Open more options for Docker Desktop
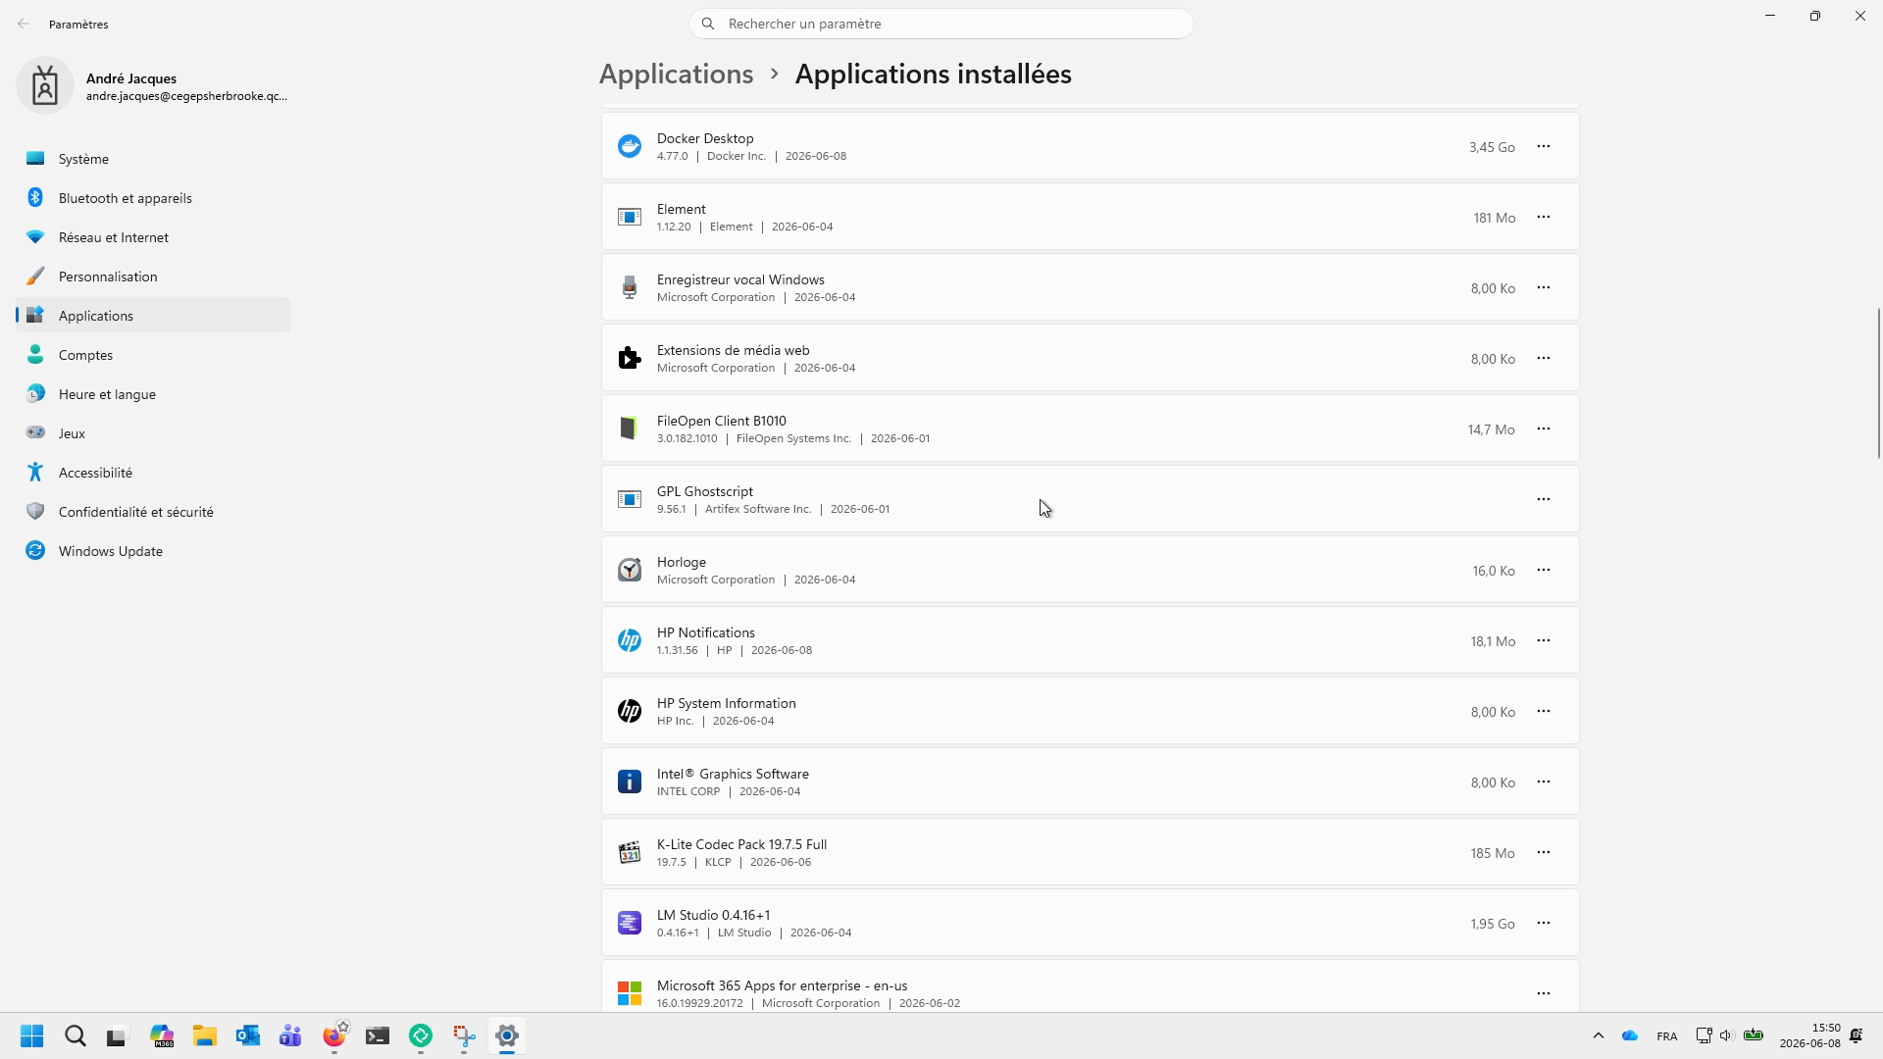The width and height of the screenshot is (1883, 1059). tap(1544, 146)
